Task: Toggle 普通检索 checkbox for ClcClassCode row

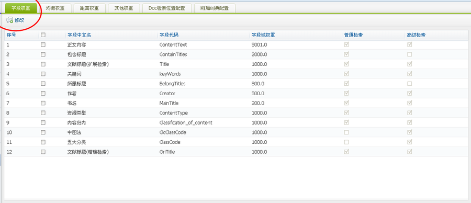Action: tap(346, 132)
